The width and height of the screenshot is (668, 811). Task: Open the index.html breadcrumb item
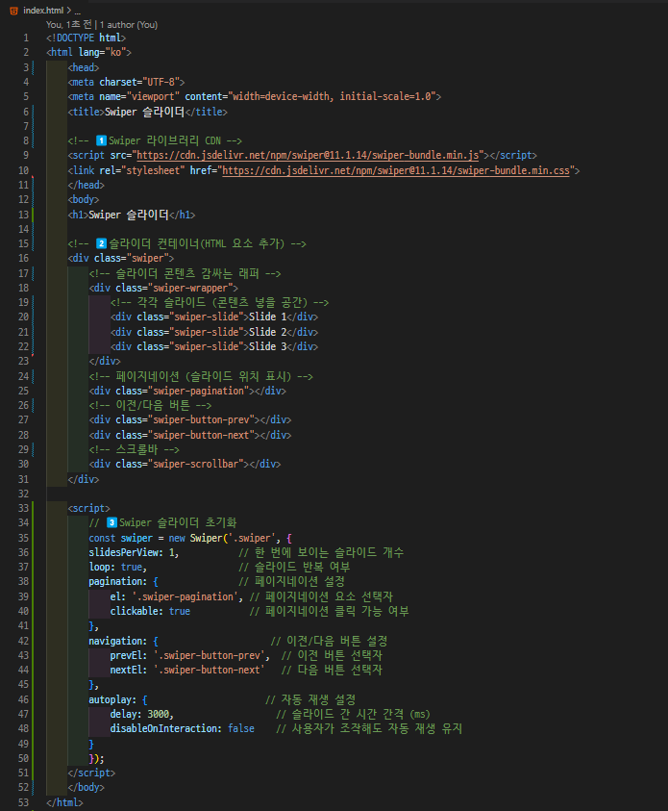43,11
